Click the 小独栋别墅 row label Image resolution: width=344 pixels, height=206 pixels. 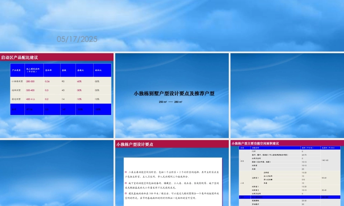point(17,81)
